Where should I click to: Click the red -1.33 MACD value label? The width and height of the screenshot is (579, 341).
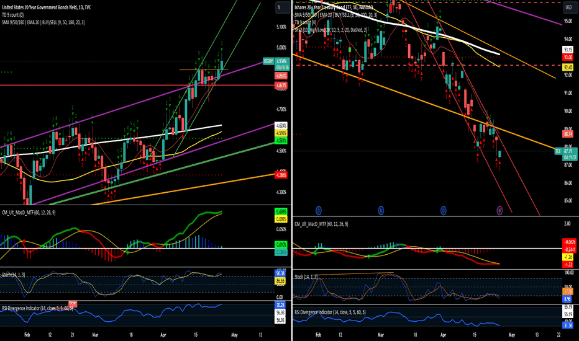pyautogui.click(x=568, y=264)
